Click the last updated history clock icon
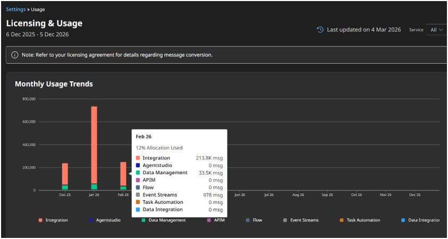Viewport: 448px width, 239px height. click(320, 30)
